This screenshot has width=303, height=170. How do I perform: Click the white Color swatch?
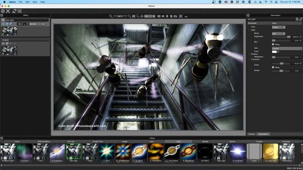(274, 51)
